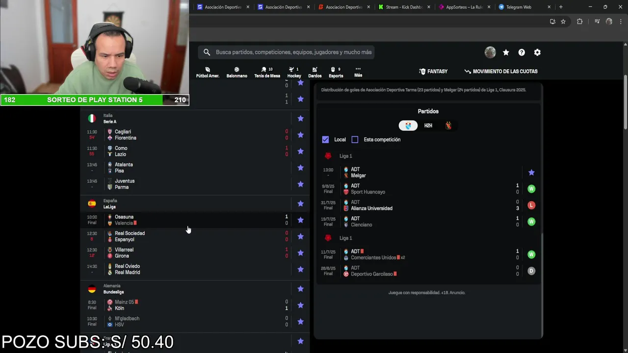This screenshot has width=628, height=353.
Task: Click the Germany flag icon
Action: pyautogui.click(x=92, y=289)
